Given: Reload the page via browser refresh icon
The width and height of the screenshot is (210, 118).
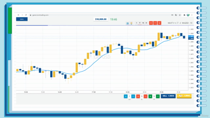Looking at the screenshot, I should [x=26, y=15].
